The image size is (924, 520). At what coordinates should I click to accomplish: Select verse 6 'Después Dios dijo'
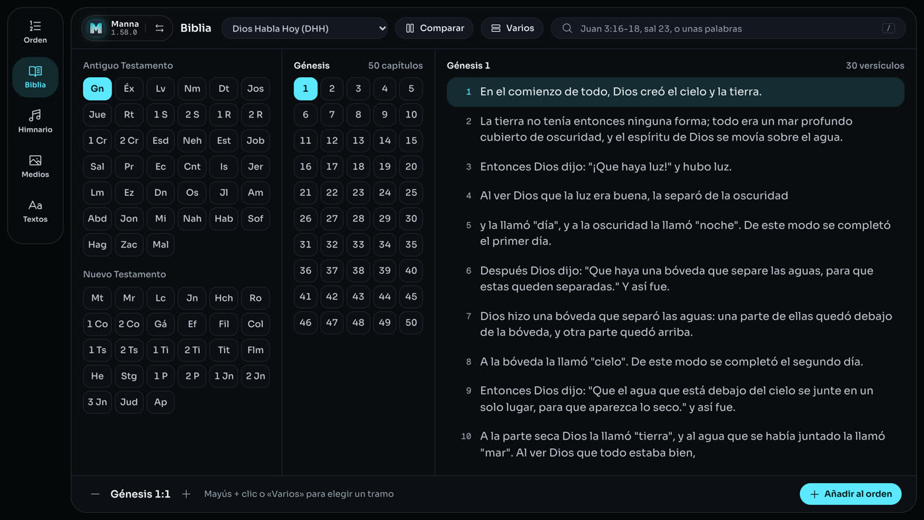pos(675,278)
